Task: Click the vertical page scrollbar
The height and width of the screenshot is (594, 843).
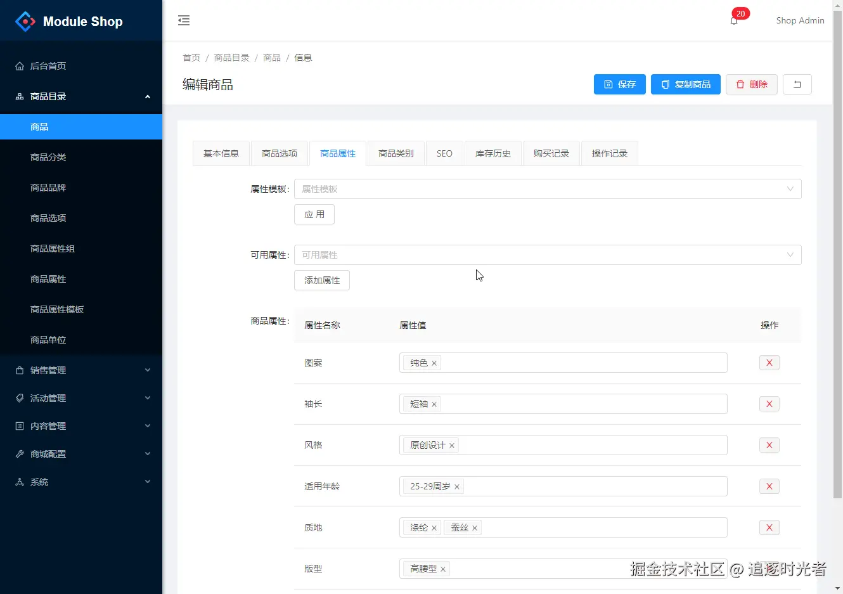Action: pos(837,254)
